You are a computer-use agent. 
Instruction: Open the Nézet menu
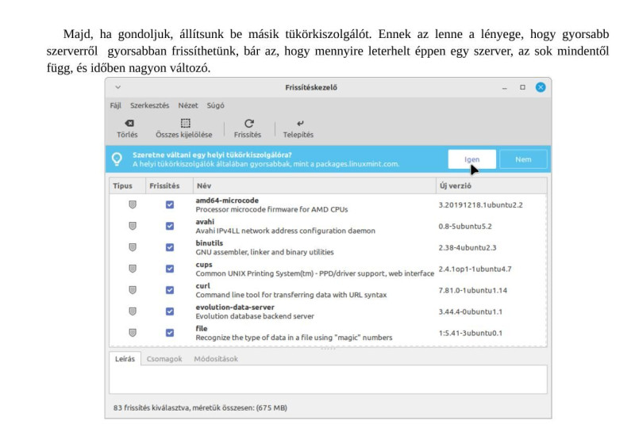[188, 105]
